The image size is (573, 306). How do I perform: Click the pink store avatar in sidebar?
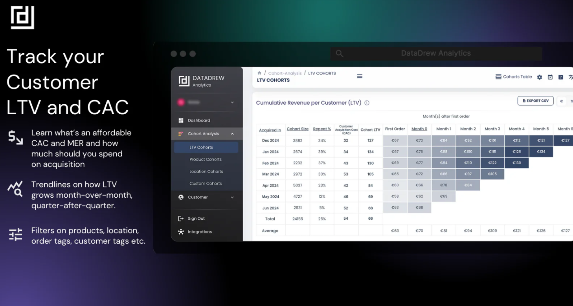pos(181,102)
